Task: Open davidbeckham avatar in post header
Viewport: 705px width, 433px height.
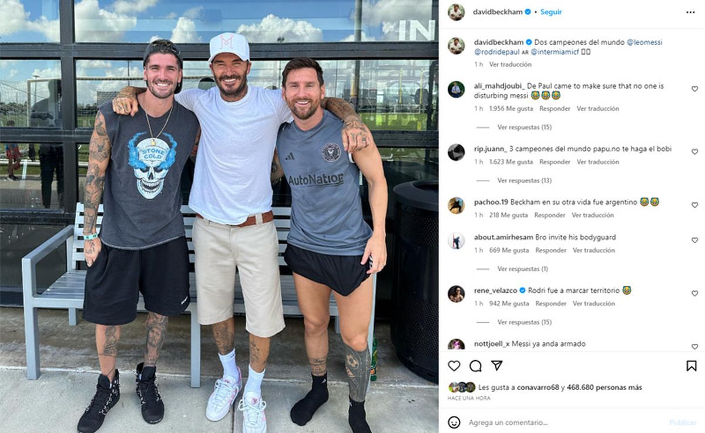Action: [x=456, y=12]
